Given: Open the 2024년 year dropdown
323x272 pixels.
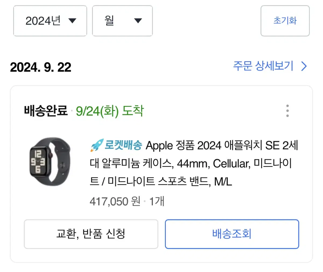Looking at the screenshot, I should coord(50,21).
